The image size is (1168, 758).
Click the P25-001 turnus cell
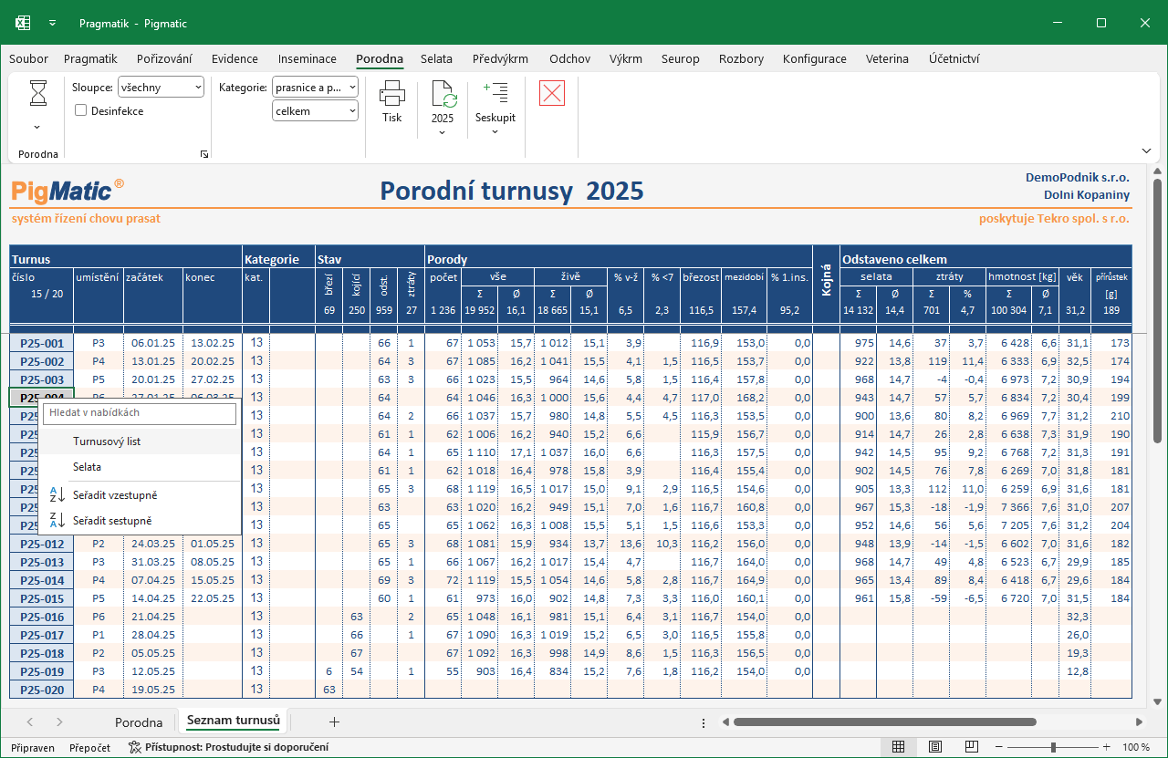tap(41, 343)
